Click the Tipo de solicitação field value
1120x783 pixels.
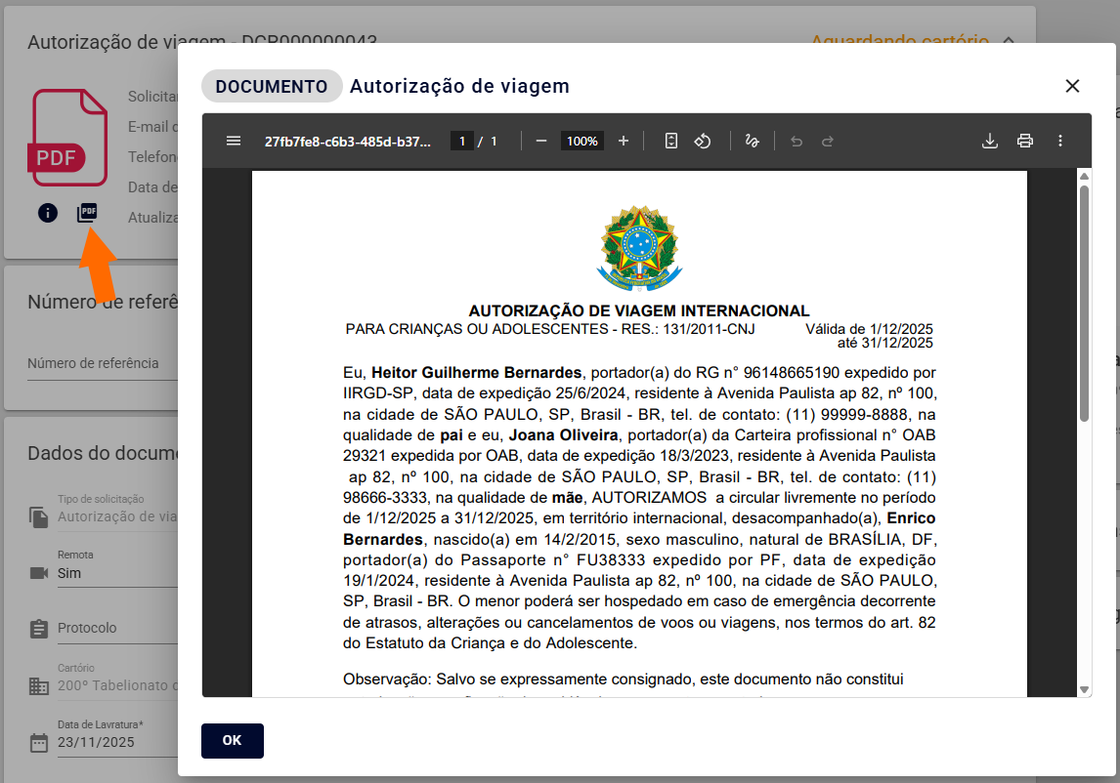point(118,516)
